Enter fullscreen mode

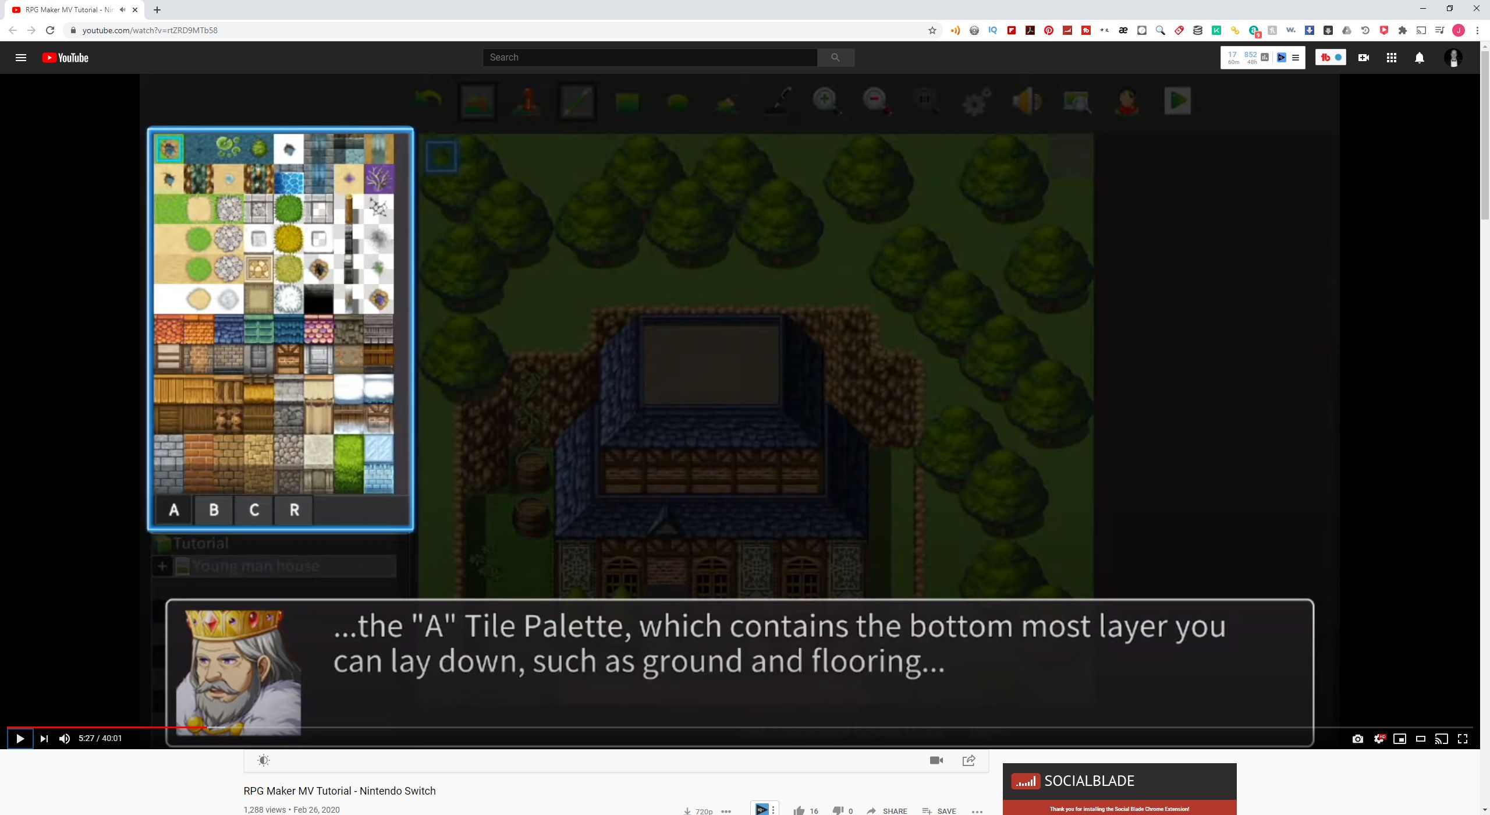tap(1463, 739)
